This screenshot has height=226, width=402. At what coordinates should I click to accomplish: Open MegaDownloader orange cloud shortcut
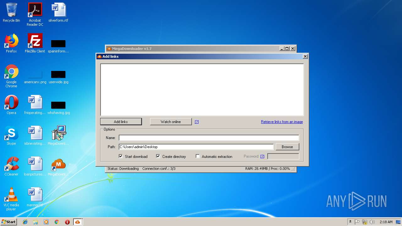coord(58,166)
